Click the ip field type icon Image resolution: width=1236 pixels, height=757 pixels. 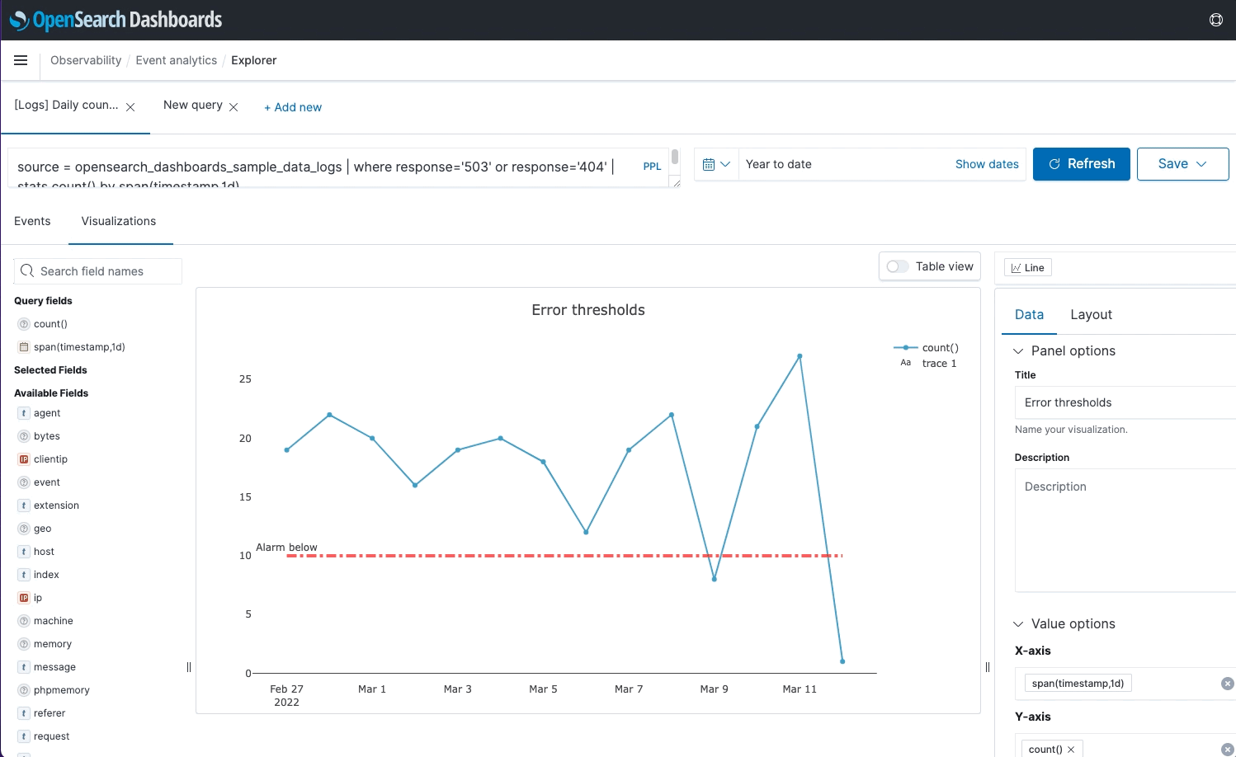pos(24,598)
